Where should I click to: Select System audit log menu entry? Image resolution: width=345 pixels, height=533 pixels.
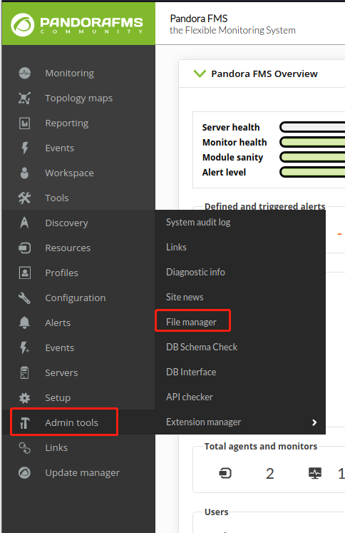tap(198, 223)
